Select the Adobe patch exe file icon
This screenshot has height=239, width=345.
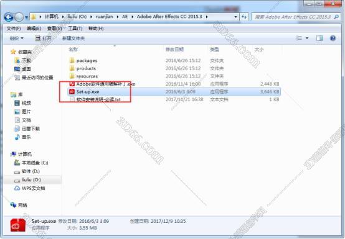(72, 84)
